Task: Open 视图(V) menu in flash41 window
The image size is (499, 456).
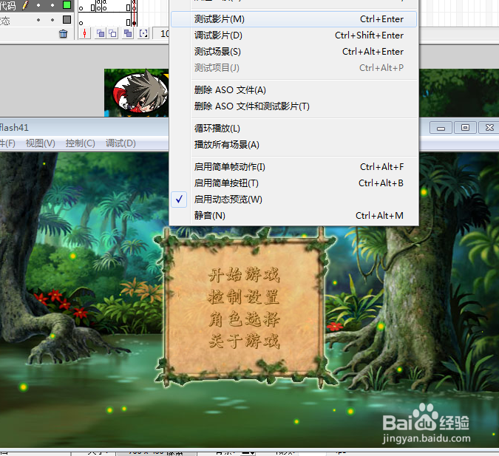Action: pyautogui.click(x=41, y=143)
